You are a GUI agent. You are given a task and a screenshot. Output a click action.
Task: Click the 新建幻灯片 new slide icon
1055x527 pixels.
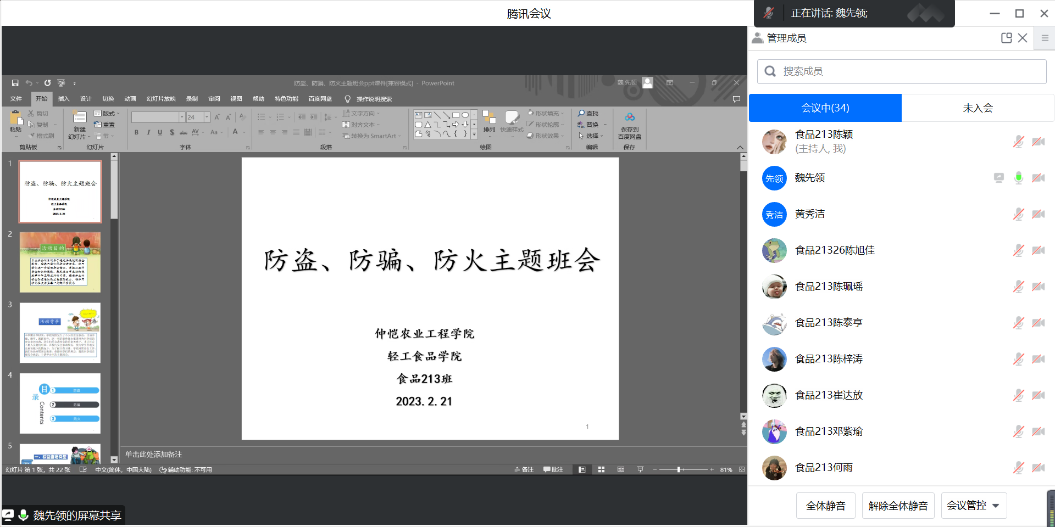click(x=80, y=117)
